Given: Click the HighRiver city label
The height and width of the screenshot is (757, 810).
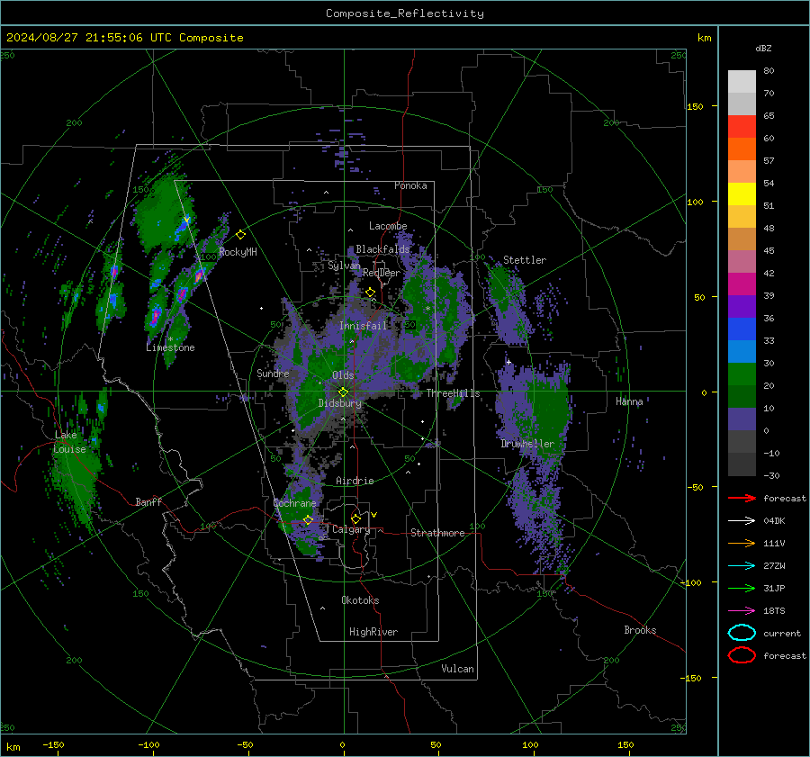Looking at the screenshot, I should pos(373,632).
